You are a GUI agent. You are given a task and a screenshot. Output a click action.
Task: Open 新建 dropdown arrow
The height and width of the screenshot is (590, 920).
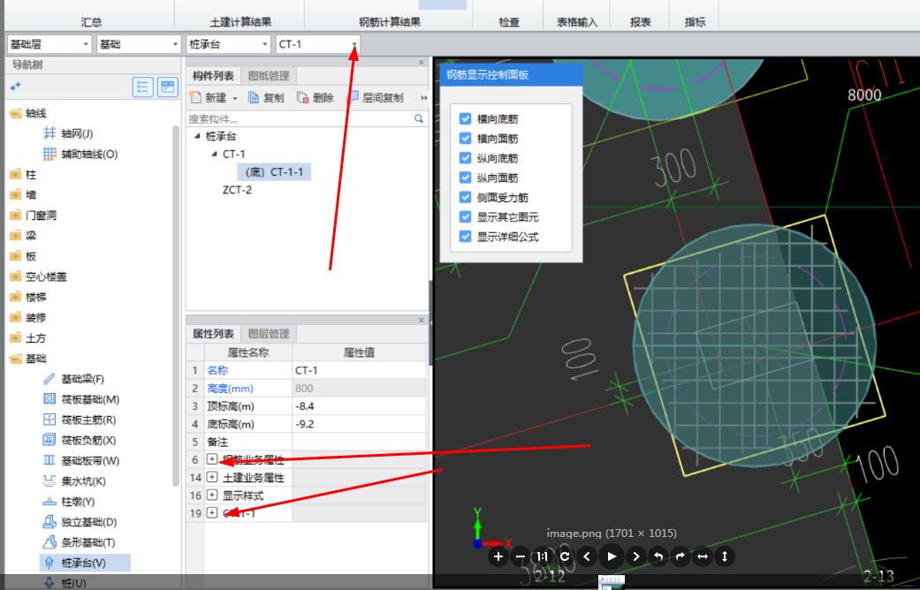(x=235, y=99)
